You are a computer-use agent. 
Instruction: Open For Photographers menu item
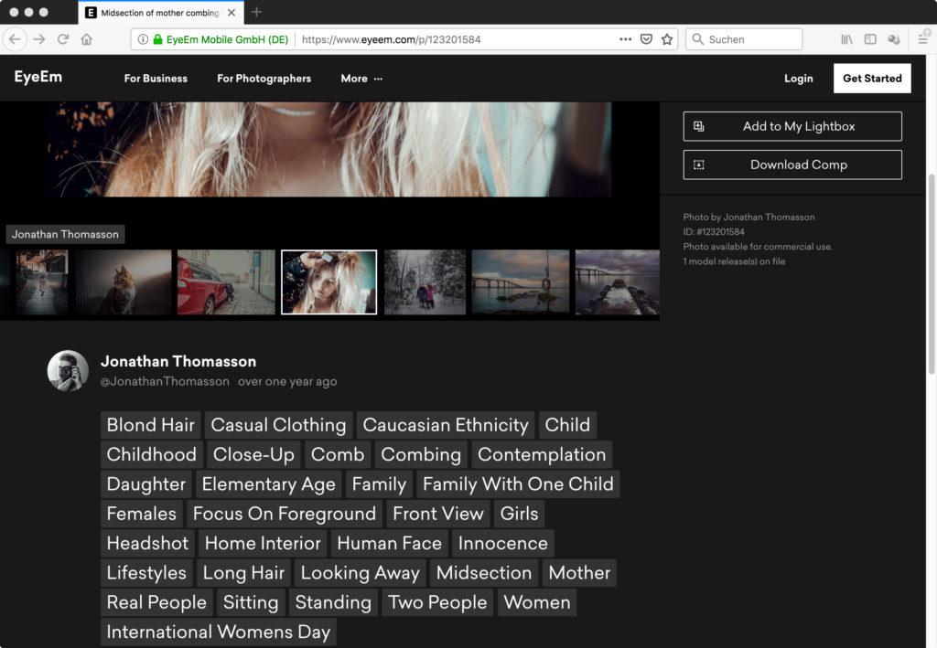[264, 79]
